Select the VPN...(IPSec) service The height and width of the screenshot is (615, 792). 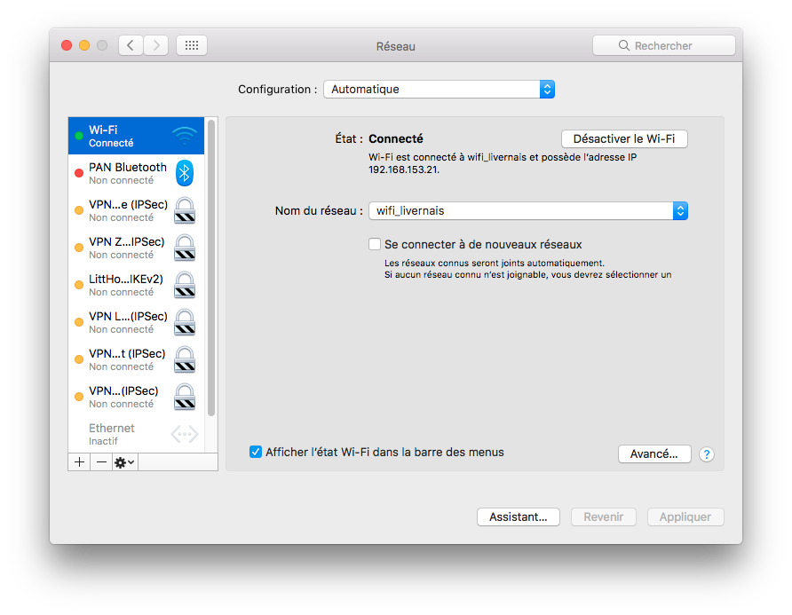point(136,398)
